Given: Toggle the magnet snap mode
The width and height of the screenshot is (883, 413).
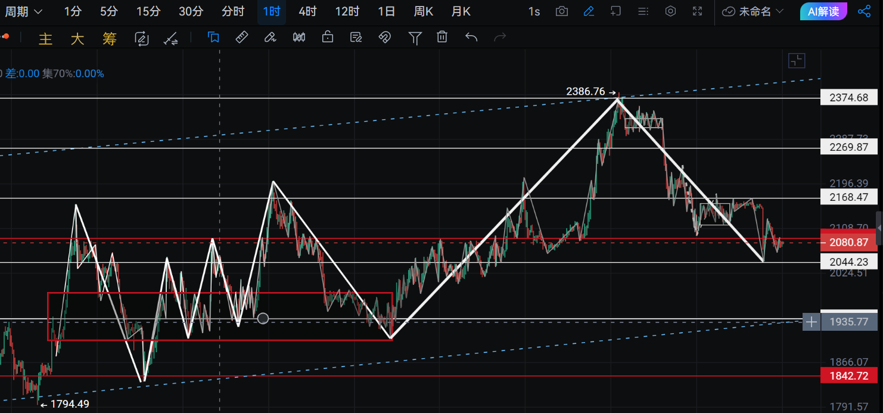Looking at the screenshot, I should pyautogui.click(x=385, y=38).
